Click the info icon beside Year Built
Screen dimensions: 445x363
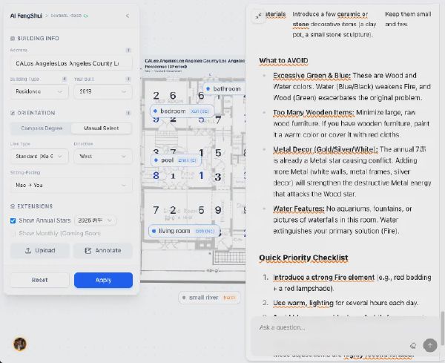click(x=128, y=79)
